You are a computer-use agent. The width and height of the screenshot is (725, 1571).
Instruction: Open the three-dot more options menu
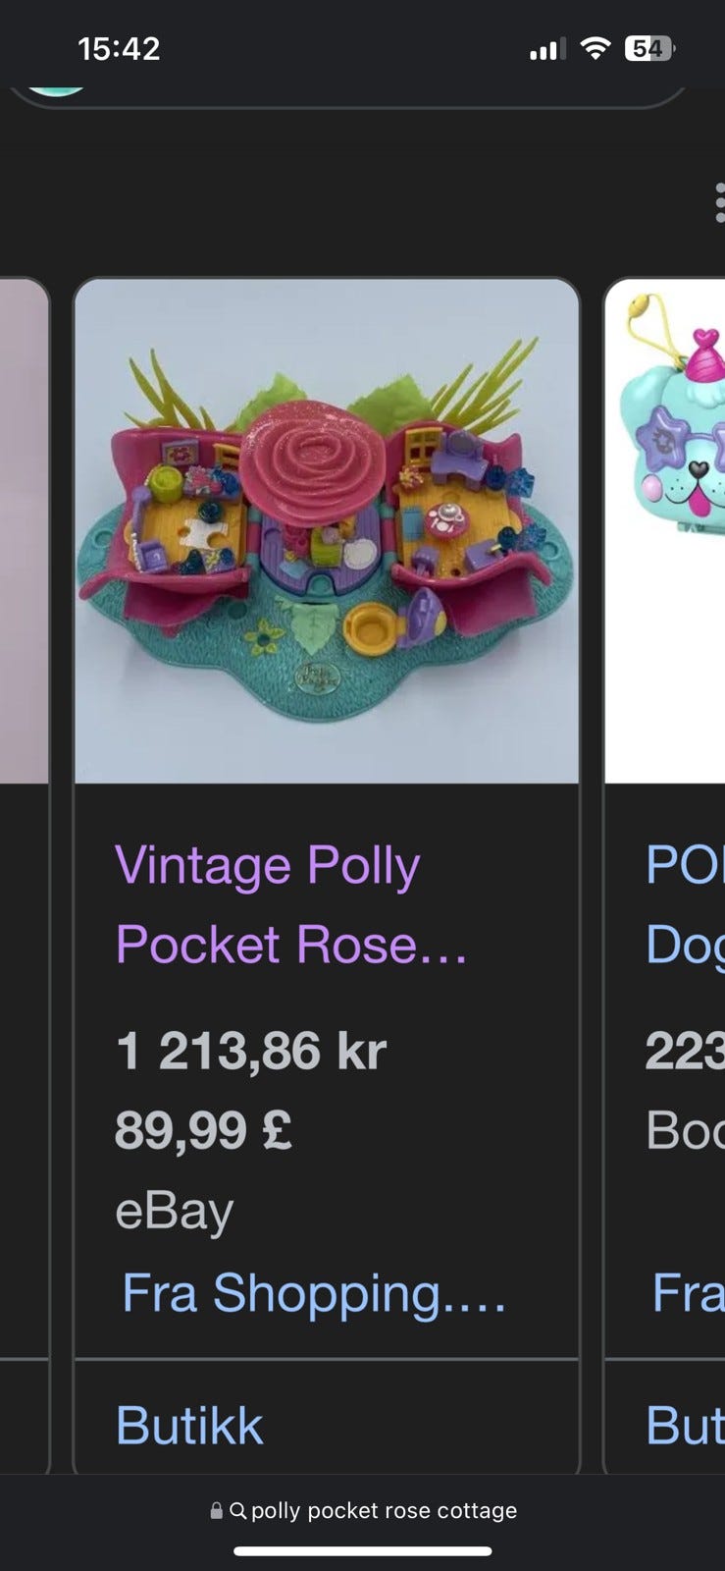point(720,202)
